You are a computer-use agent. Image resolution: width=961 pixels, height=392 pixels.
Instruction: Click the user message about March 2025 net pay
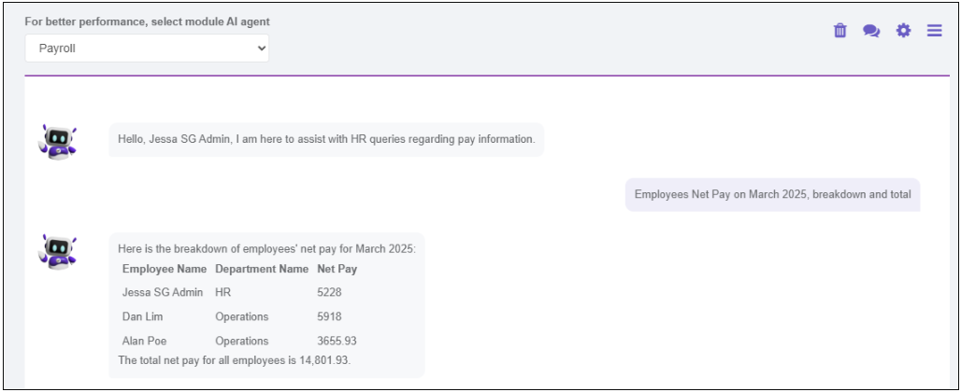click(x=773, y=194)
